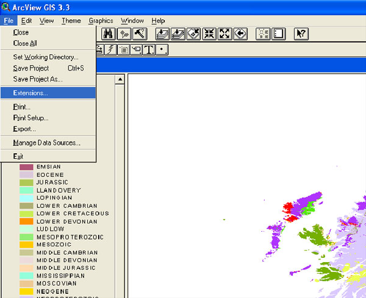Screen dimensions: 366x298
Task: Choose Close from the File menu
Action: click(x=48, y=32)
